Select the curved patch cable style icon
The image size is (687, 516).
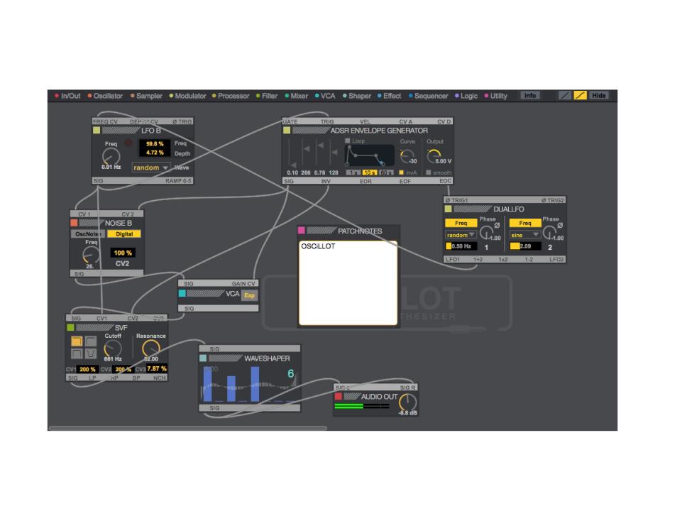click(x=580, y=96)
